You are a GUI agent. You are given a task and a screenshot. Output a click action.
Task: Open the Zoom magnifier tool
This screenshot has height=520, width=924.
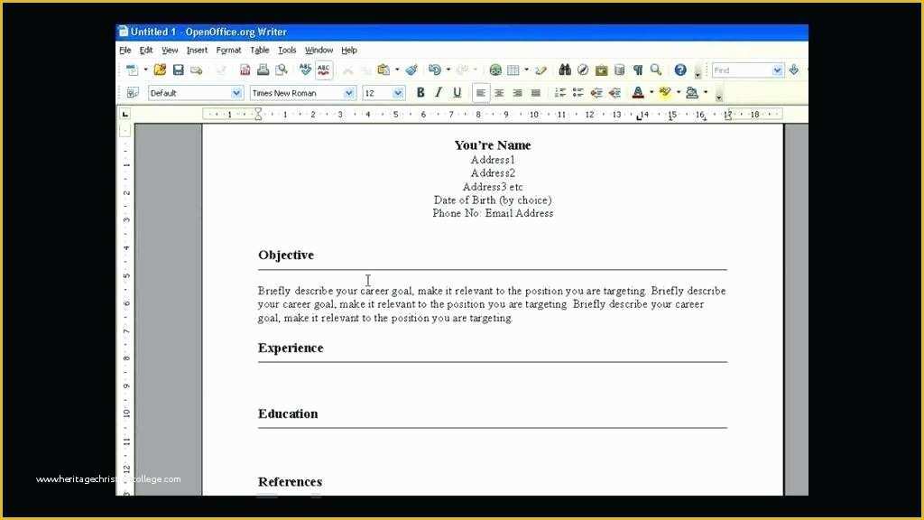pos(655,70)
